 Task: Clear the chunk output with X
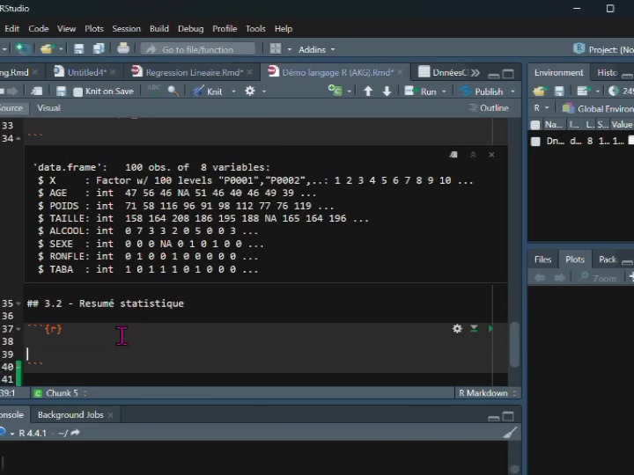[491, 155]
